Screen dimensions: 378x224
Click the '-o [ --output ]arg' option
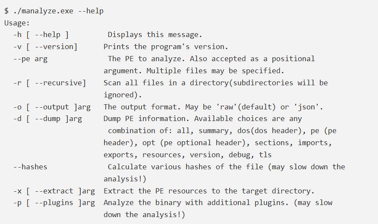(x=51, y=107)
